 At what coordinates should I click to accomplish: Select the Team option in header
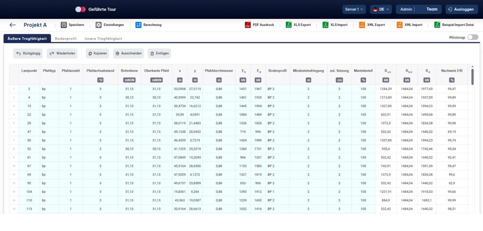coord(432,9)
